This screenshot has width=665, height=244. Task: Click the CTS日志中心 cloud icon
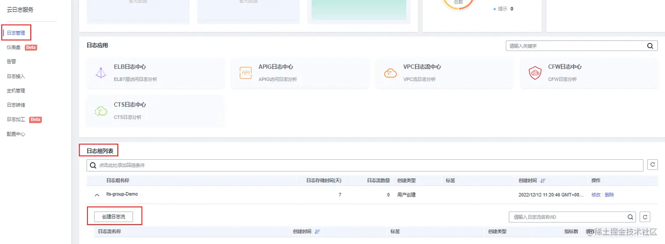(101, 111)
